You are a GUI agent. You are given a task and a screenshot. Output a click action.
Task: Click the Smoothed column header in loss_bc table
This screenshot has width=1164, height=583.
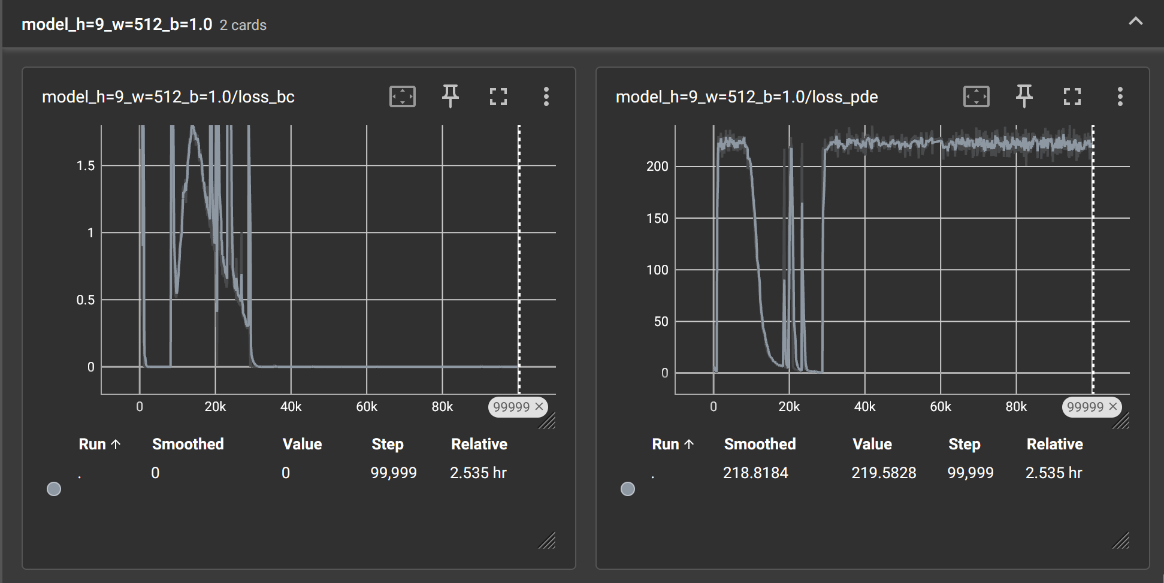188,444
